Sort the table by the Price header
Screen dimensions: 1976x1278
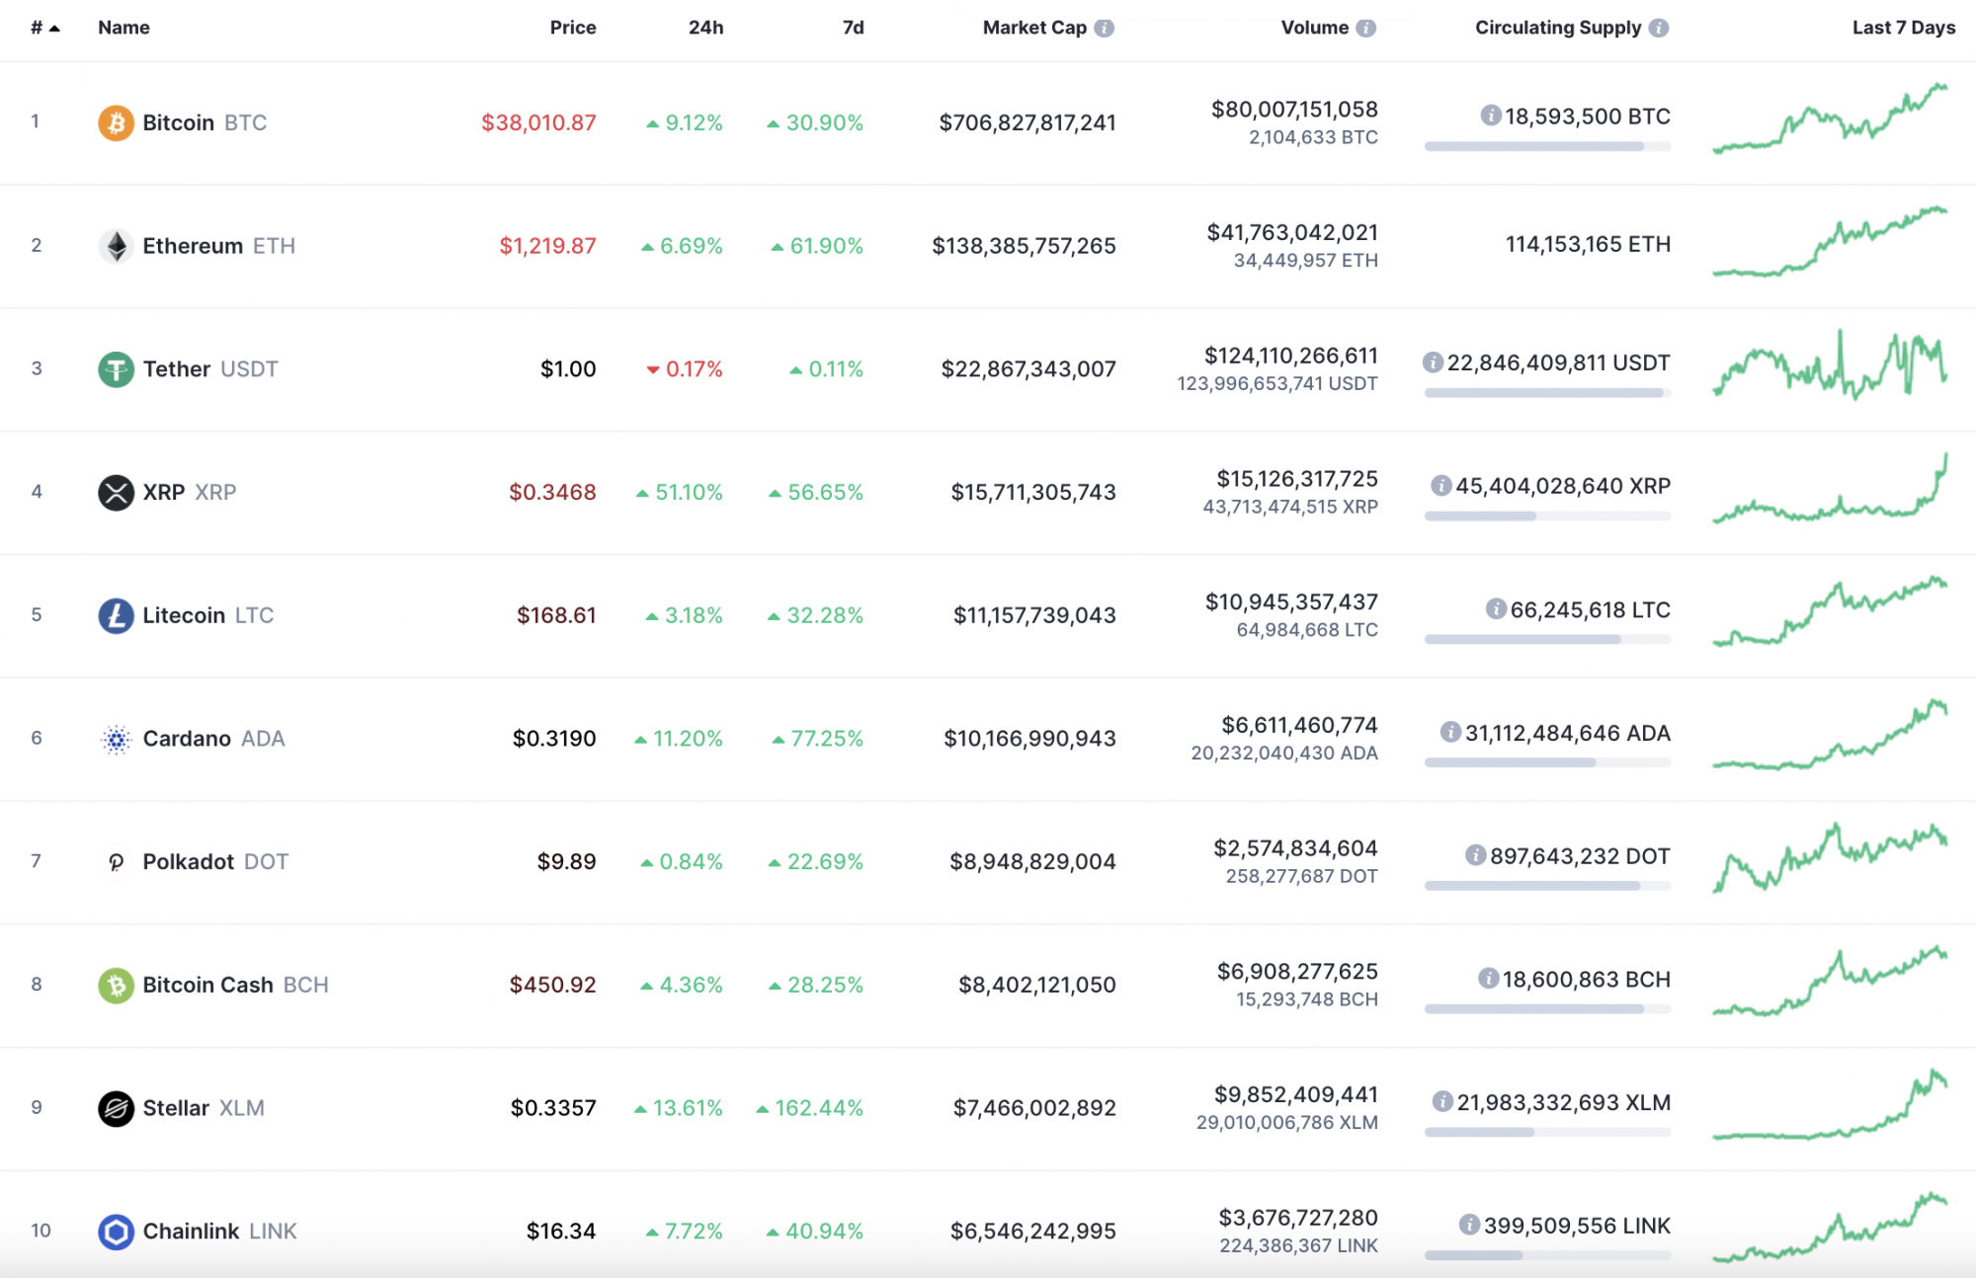tap(573, 28)
